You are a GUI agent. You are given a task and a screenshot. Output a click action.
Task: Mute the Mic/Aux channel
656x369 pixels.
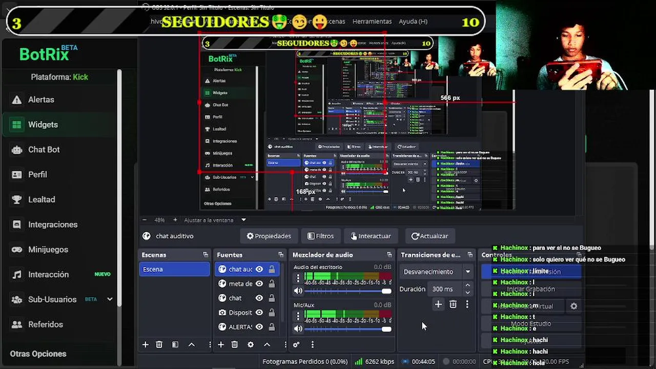pyautogui.click(x=298, y=329)
